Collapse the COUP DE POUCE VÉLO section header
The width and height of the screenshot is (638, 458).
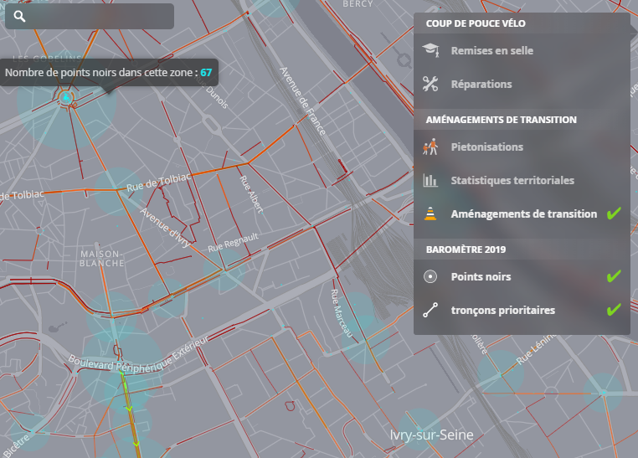[x=476, y=24]
